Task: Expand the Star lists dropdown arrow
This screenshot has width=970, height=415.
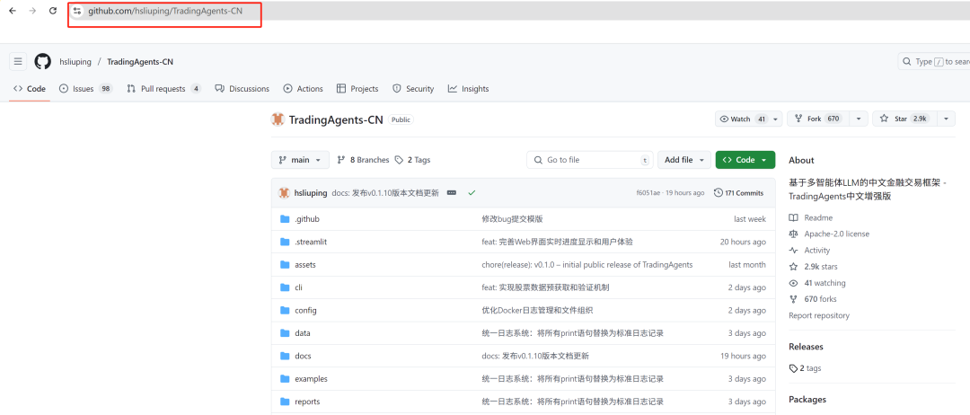Action: [x=947, y=119]
